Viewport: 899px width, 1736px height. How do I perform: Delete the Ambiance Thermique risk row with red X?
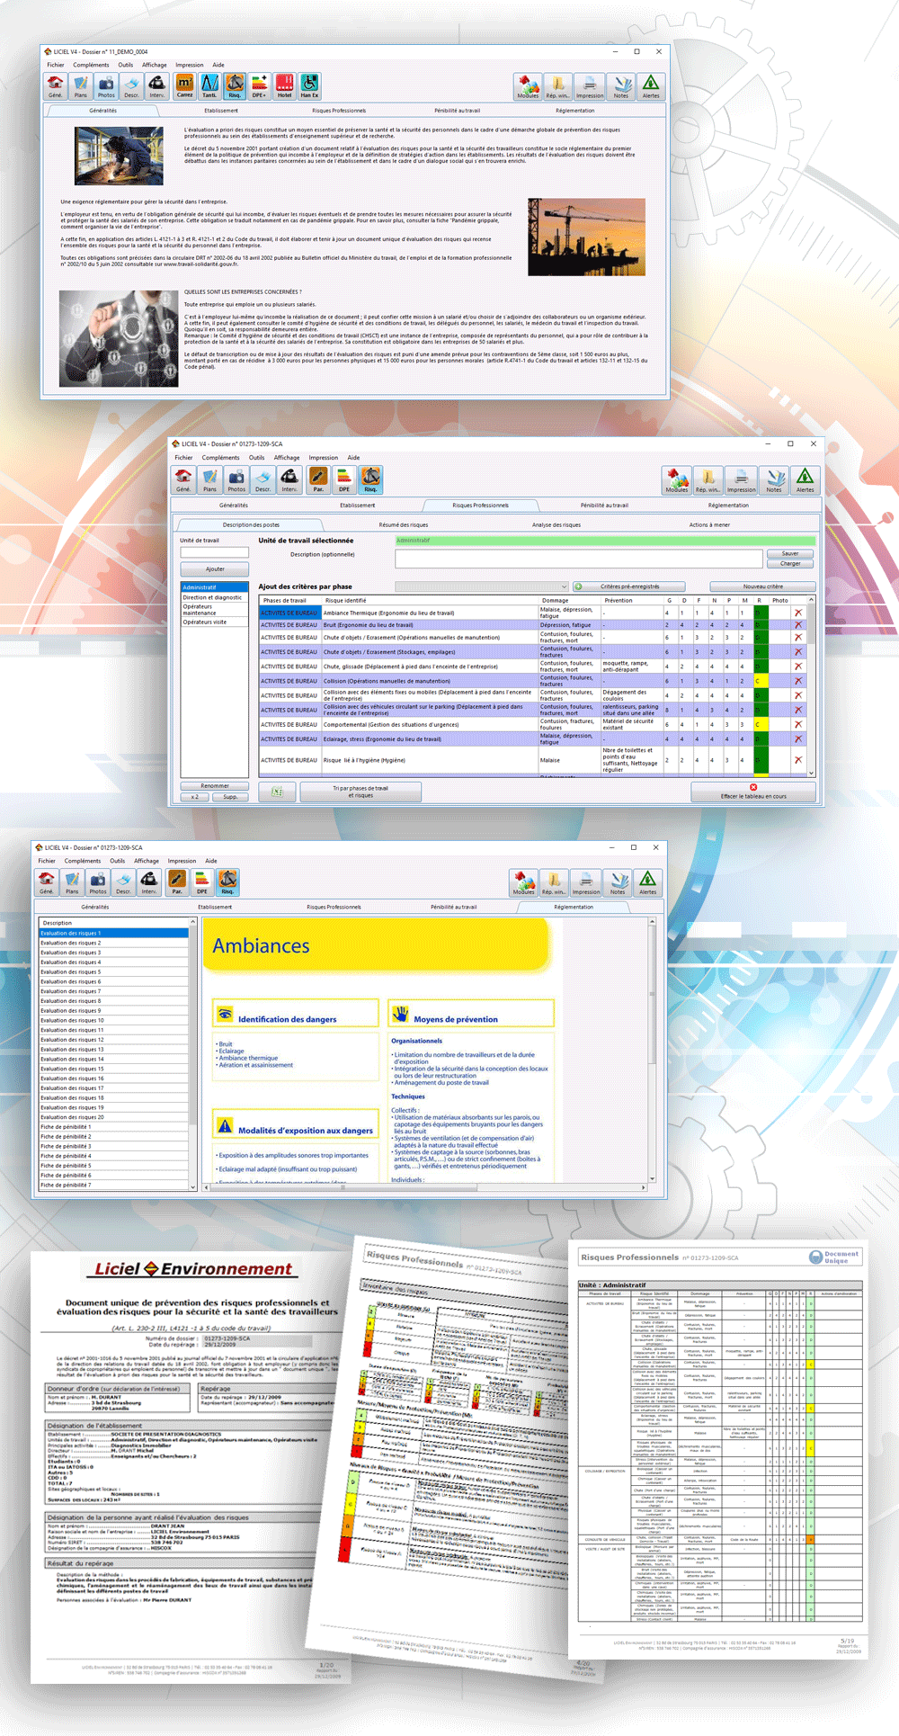(x=797, y=613)
